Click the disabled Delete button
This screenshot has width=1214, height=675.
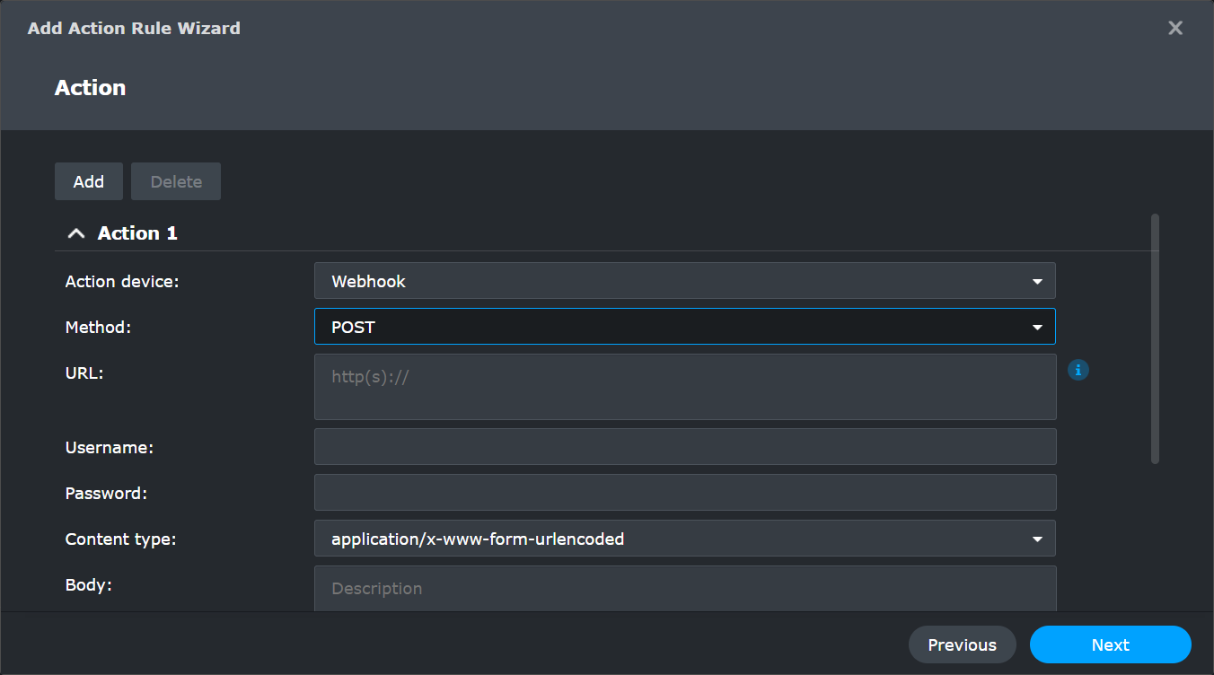click(175, 180)
